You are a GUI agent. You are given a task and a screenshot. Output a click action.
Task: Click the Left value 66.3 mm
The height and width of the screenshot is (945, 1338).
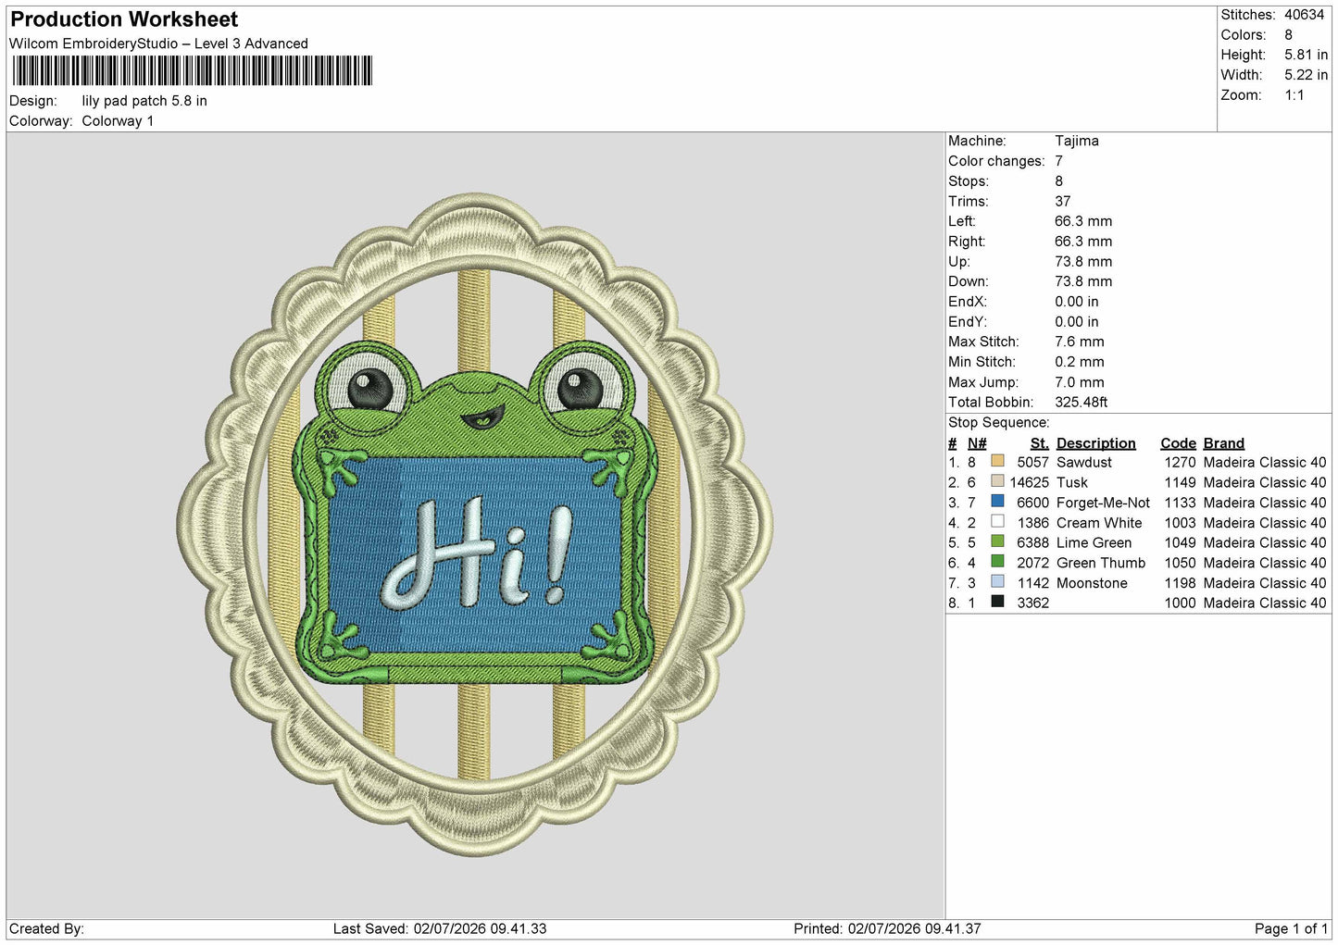1083,221
